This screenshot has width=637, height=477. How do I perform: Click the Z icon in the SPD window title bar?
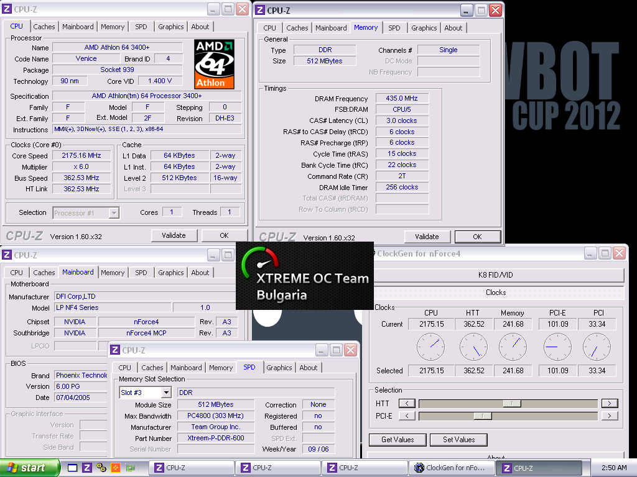point(115,350)
